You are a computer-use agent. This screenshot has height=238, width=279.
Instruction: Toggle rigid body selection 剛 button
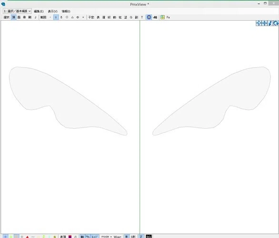click(30, 17)
